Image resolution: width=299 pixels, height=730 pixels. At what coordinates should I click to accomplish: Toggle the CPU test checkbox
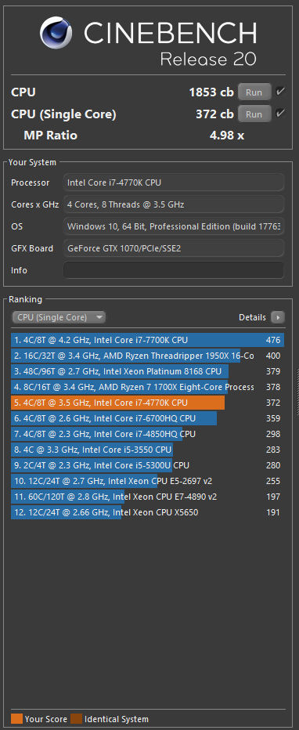tap(280, 91)
